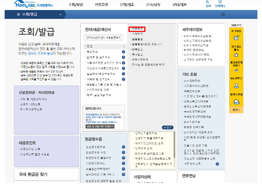
Task: Select 일괄발급 in the submenu
Action: 137,39
